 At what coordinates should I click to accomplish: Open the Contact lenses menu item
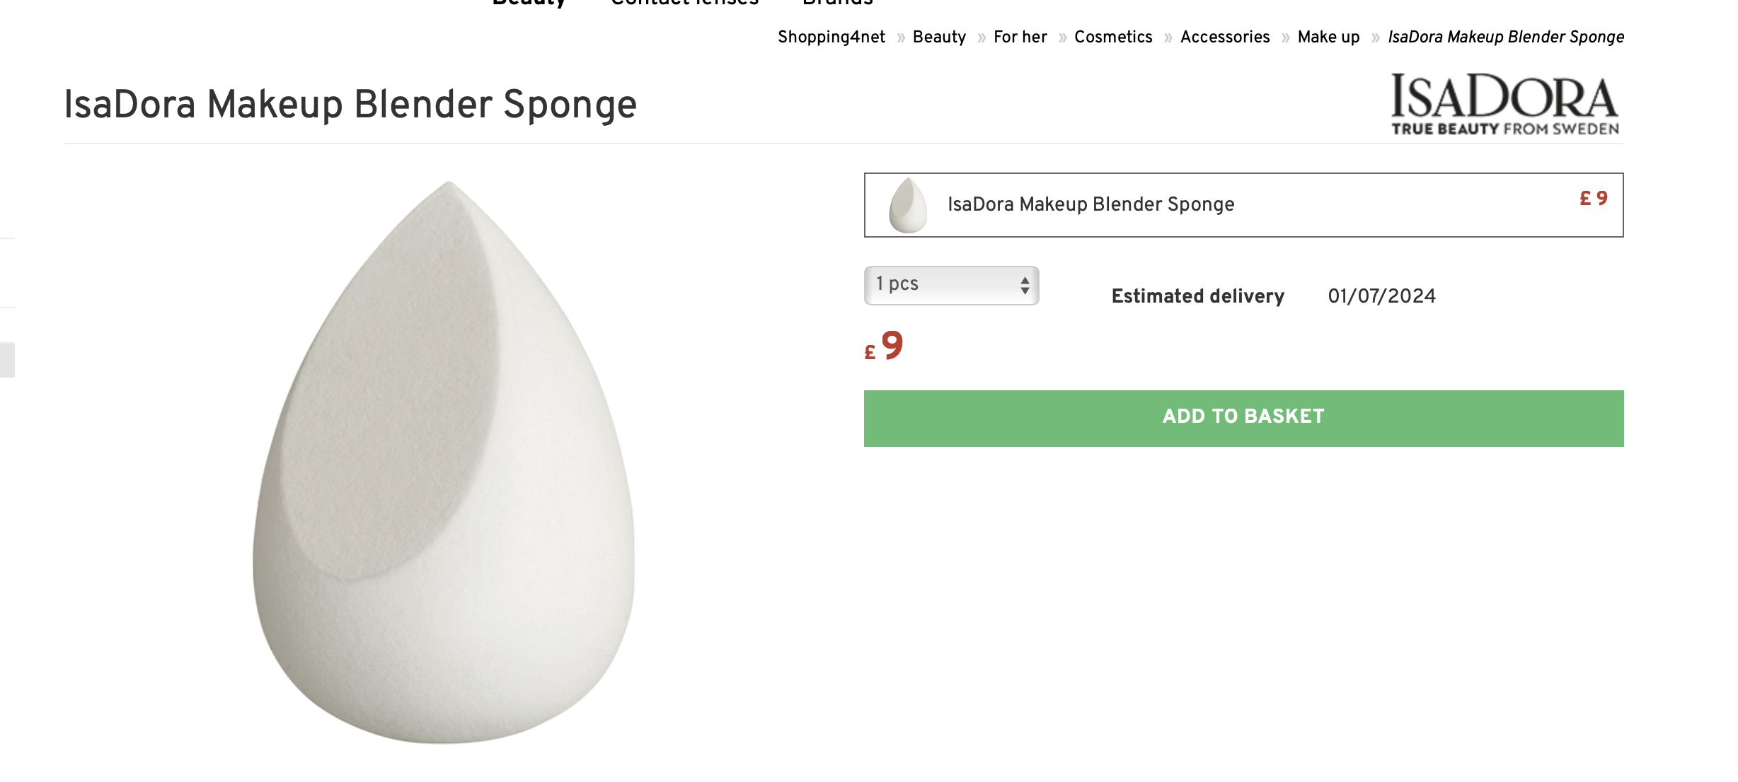(684, 3)
